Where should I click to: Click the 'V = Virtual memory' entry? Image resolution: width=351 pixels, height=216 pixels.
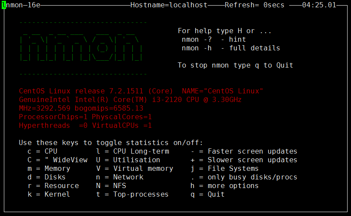(x=135, y=169)
